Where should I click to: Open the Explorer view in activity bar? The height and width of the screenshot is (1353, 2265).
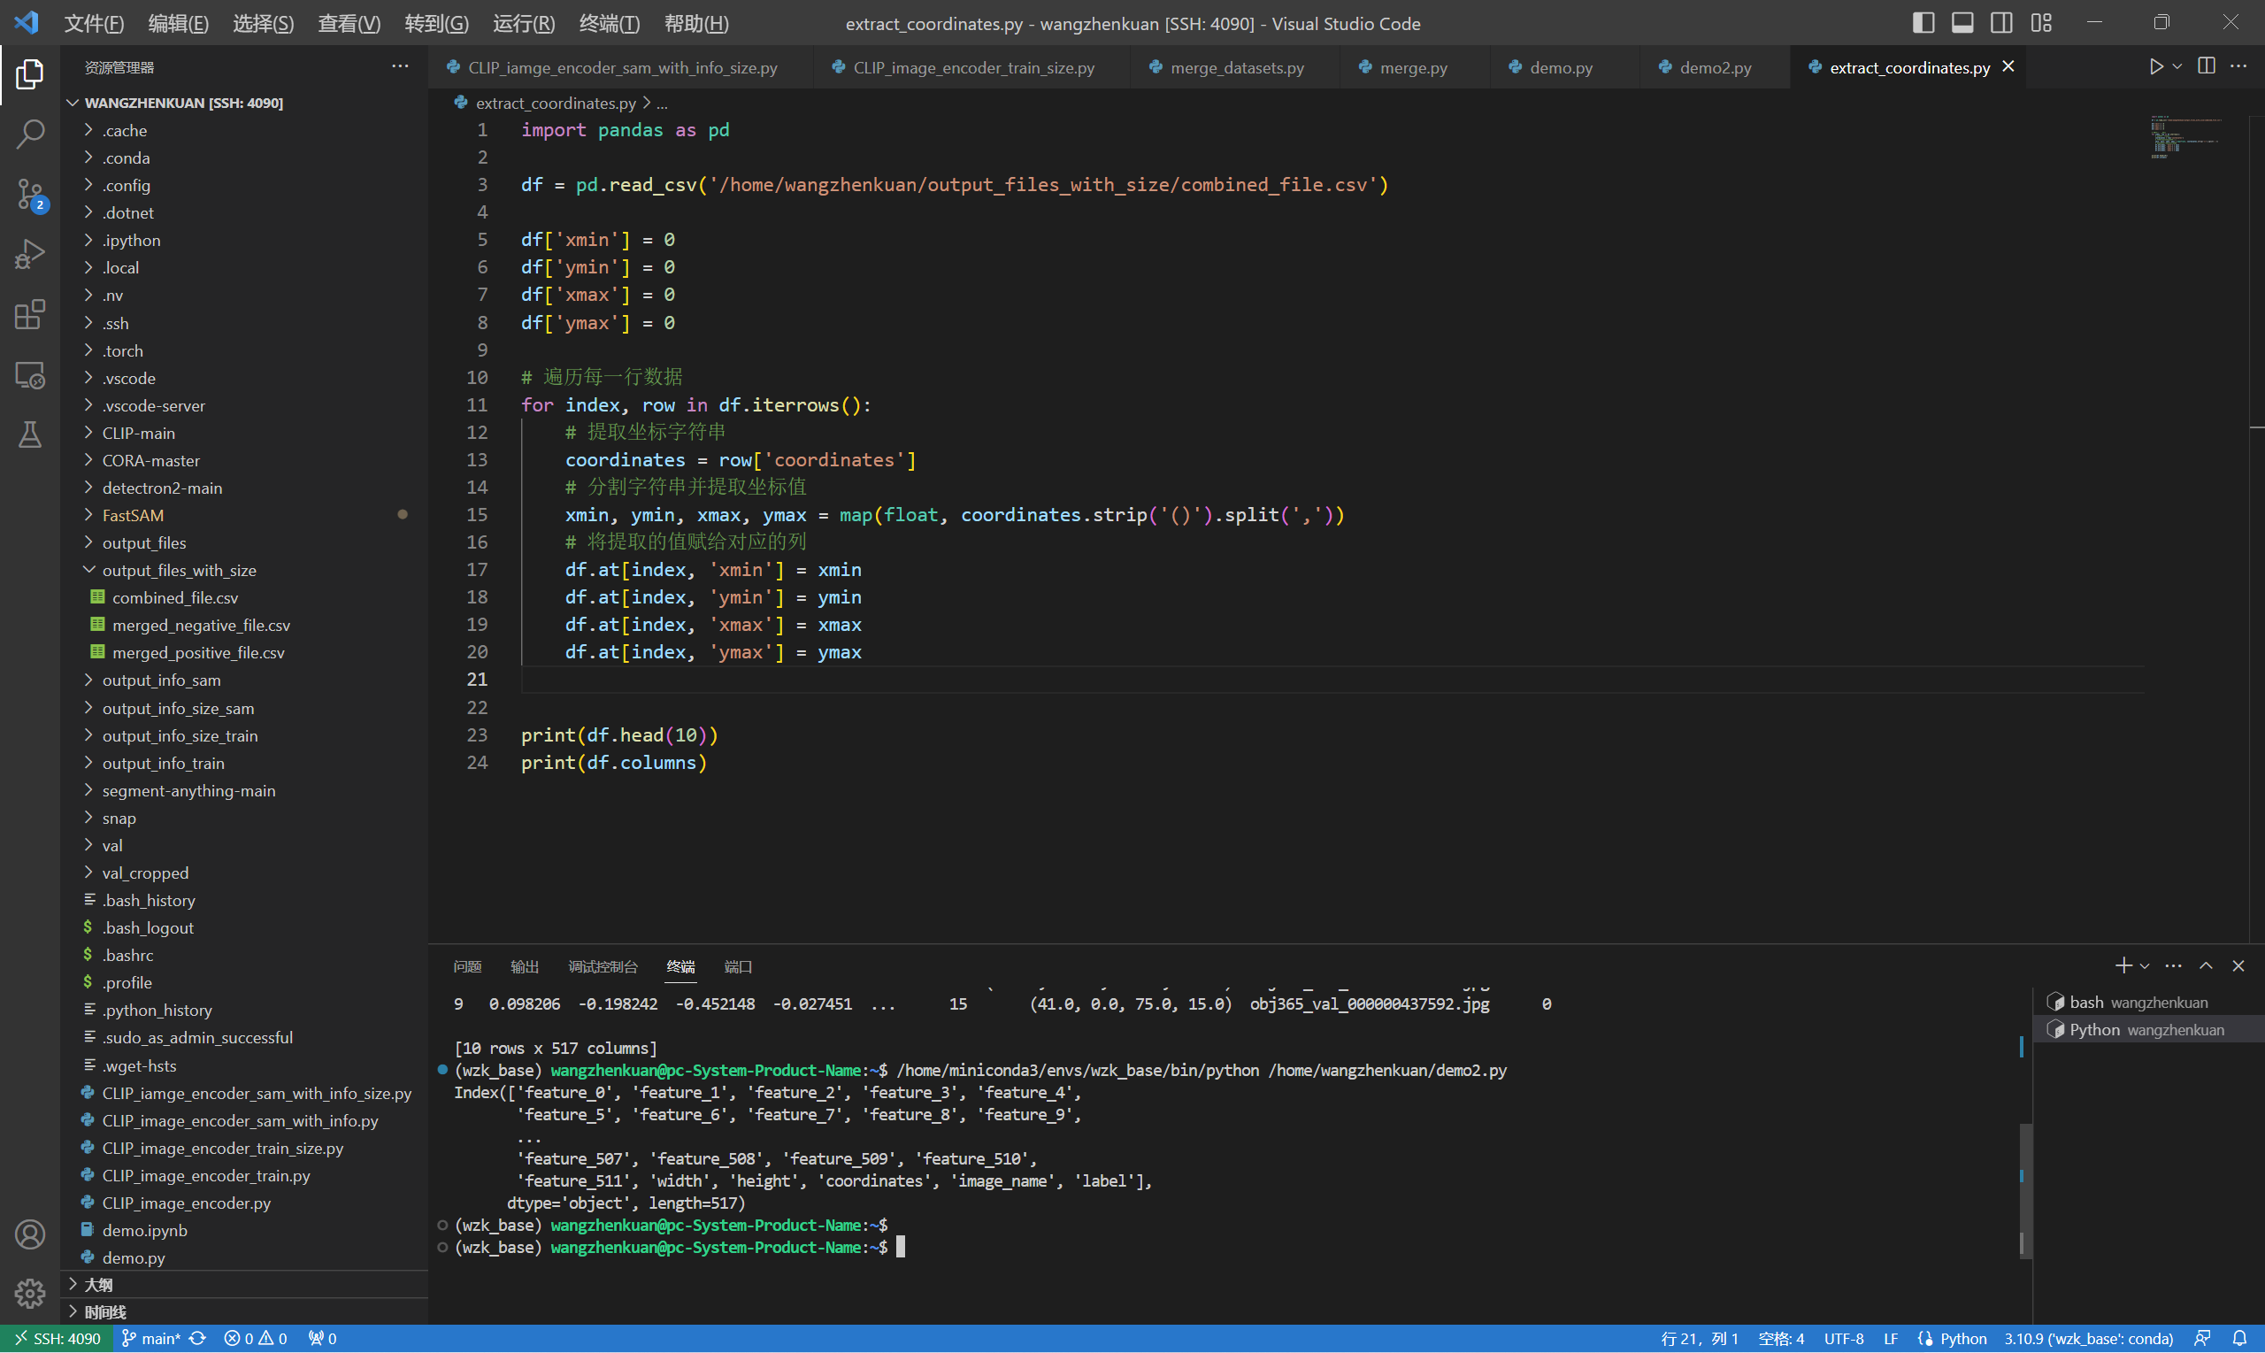point(30,73)
